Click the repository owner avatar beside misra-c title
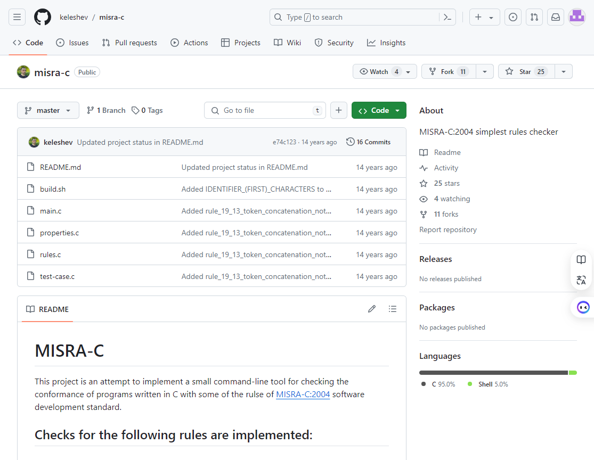 23,72
